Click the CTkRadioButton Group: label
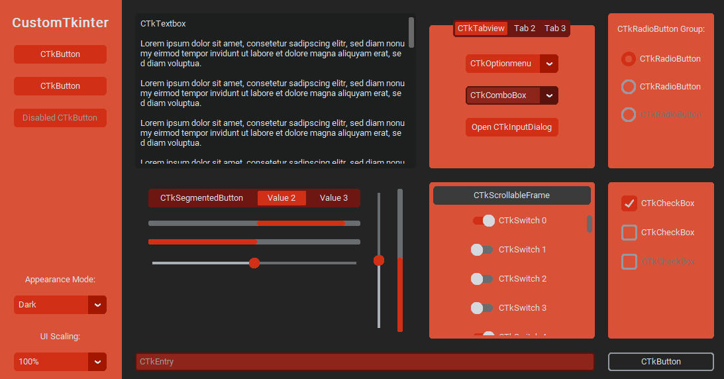The width and height of the screenshot is (724, 379). pyautogui.click(x=661, y=29)
